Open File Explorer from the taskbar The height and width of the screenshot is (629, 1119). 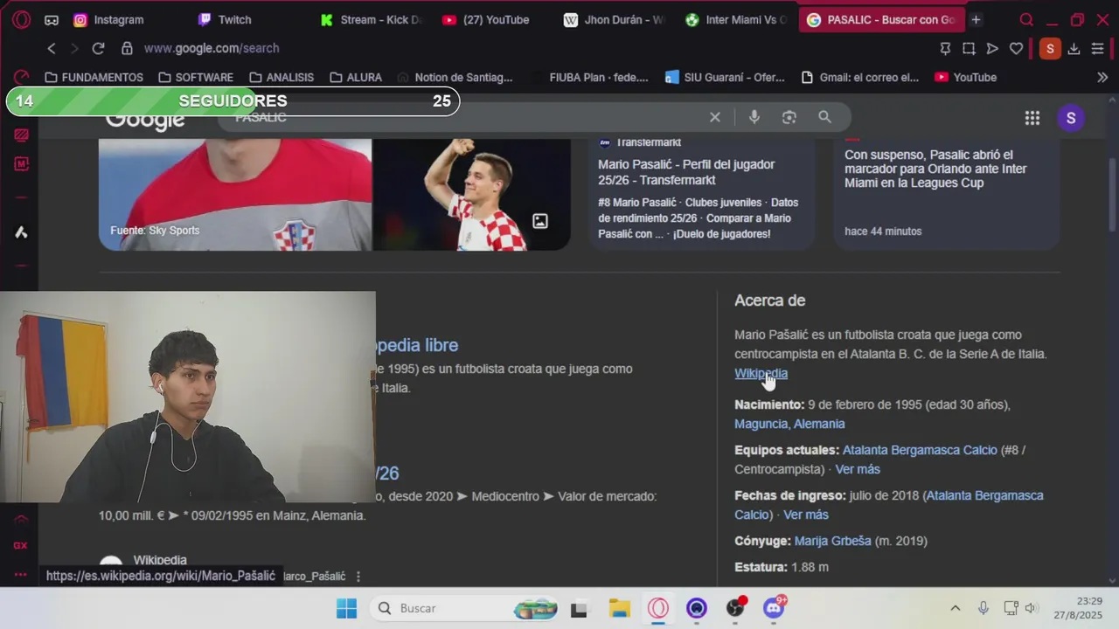619,608
